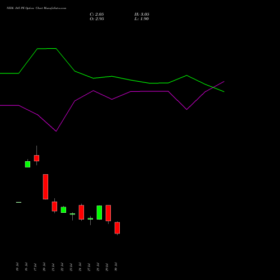This screenshot has width=280, height=280.
Task: Select the tall red candlestick for 20 Jul
Action: click(x=45, y=186)
